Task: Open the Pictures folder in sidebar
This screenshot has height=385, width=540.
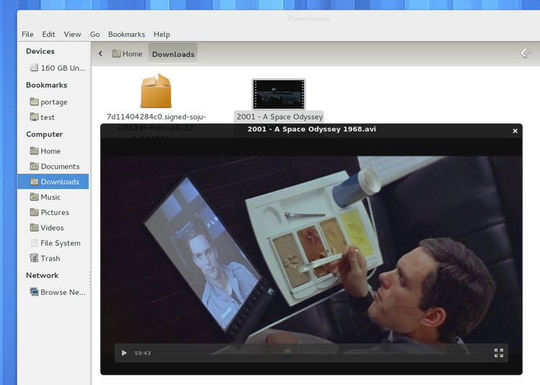Action: tap(54, 213)
